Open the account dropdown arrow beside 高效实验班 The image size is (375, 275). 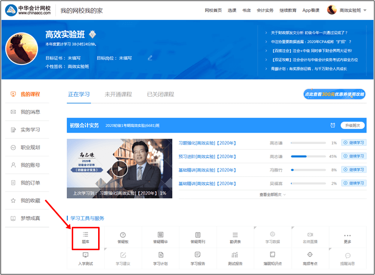click(x=365, y=10)
